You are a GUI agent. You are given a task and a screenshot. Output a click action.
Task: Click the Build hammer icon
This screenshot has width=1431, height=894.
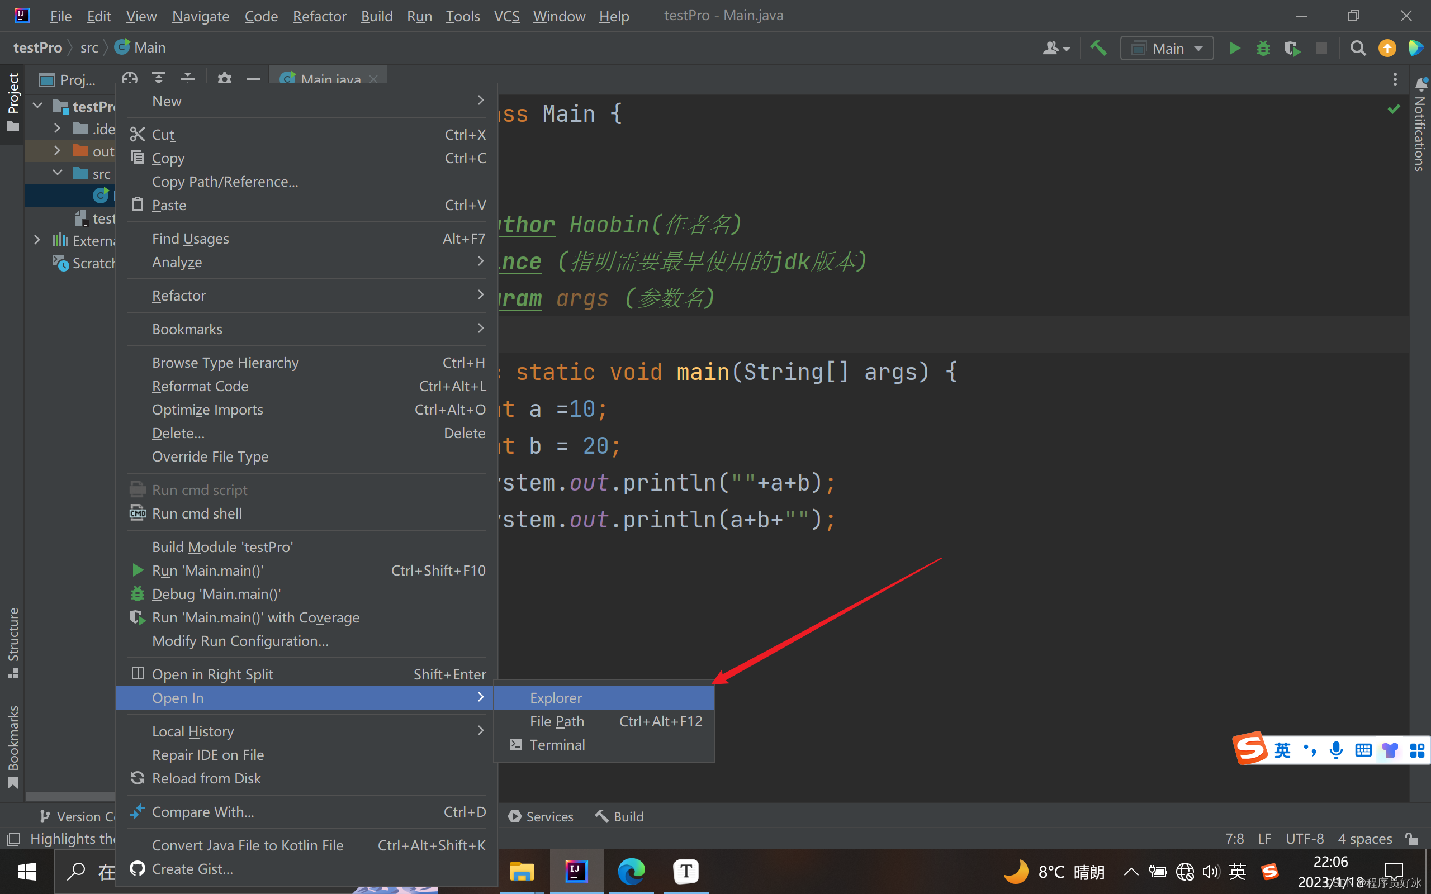coord(1098,48)
